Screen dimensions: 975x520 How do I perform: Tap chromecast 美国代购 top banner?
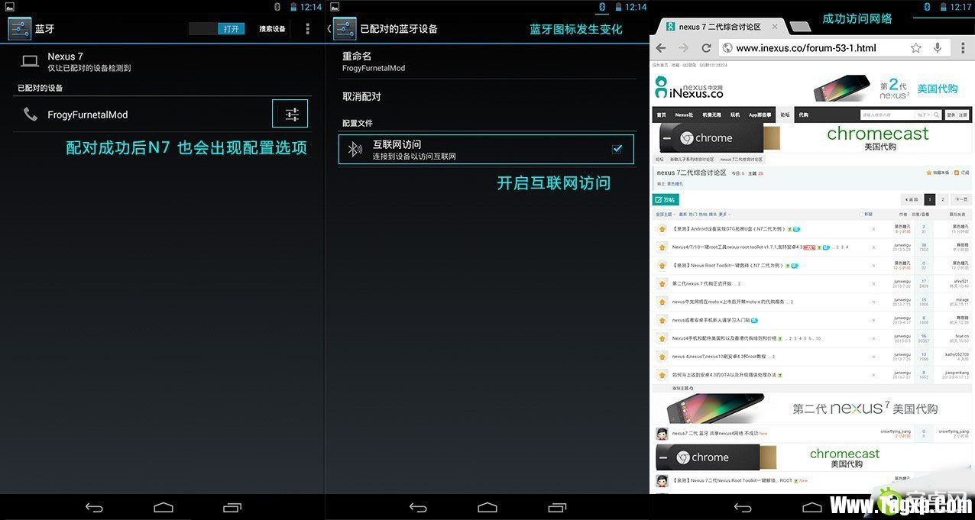pos(811,138)
